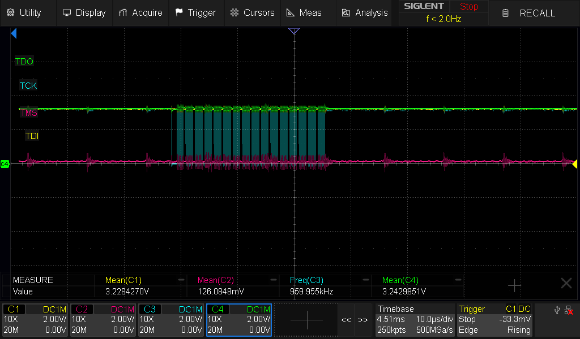Viewport: 580px width, 339px height.
Task: Toggle channel C2 settings box
Action: (103, 320)
